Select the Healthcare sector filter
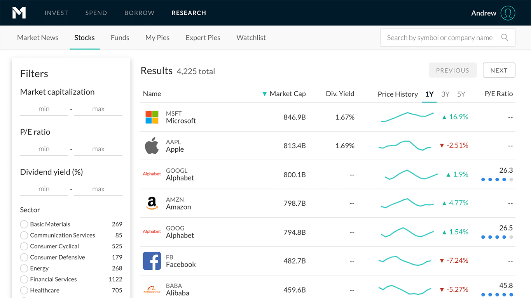This screenshot has width=531, height=298. [24, 290]
